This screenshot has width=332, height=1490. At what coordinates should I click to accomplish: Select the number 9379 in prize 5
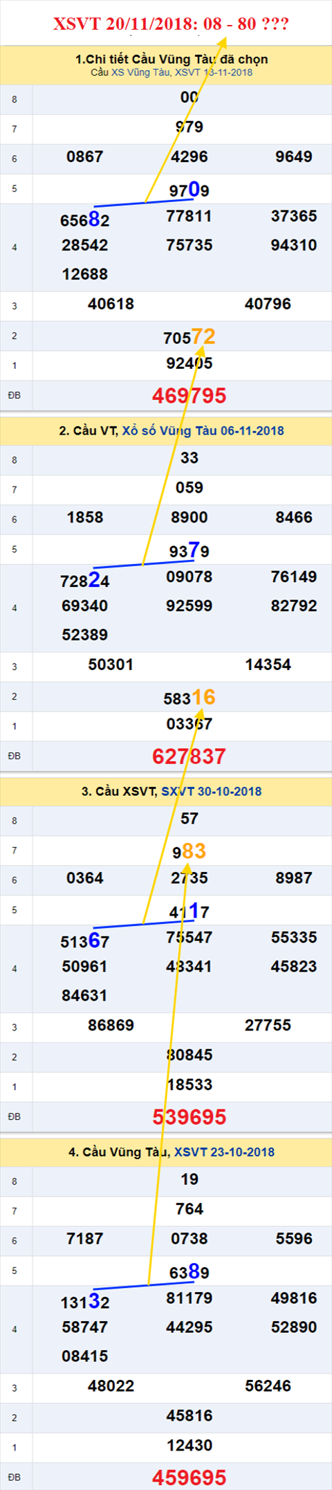click(189, 549)
